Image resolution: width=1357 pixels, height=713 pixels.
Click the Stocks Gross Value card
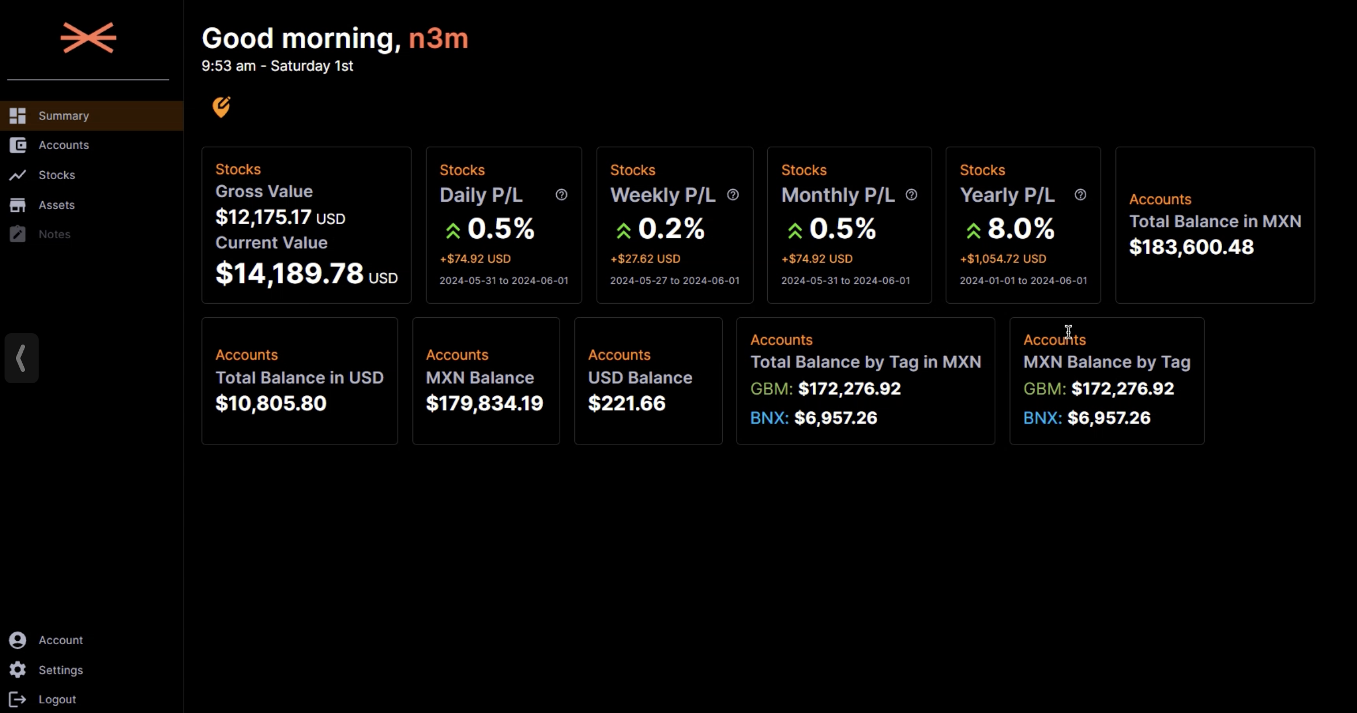[306, 225]
